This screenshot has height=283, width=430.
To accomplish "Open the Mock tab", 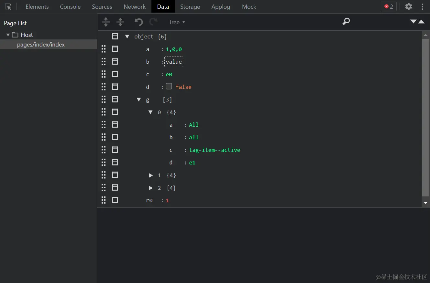I will point(249,6).
